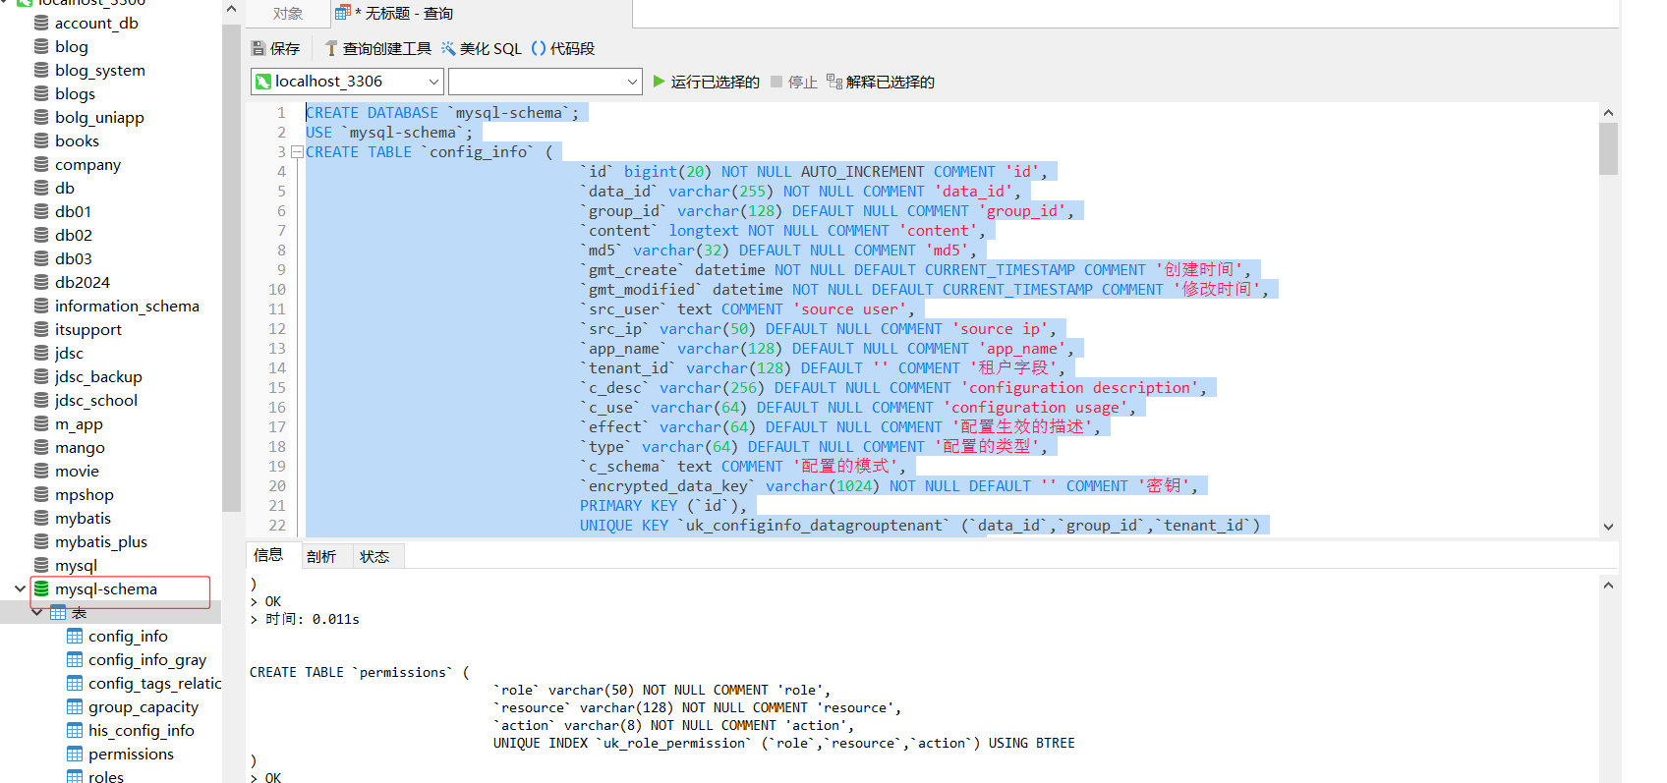Viewport: 1667px width, 783px height.
Task: Click Explain Selected (解释已选择的) icon
Action: pos(834,82)
